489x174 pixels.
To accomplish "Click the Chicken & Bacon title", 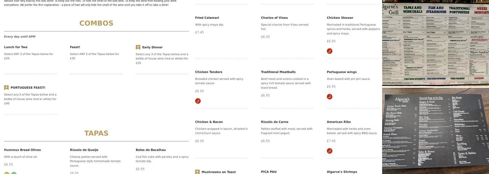I will 209,122.
